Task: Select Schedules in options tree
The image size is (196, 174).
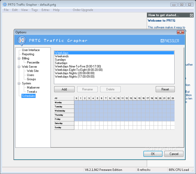Action: [x=29, y=96]
